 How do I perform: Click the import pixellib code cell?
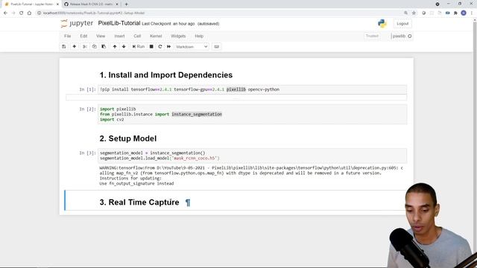pyautogui.click(x=252, y=114)
